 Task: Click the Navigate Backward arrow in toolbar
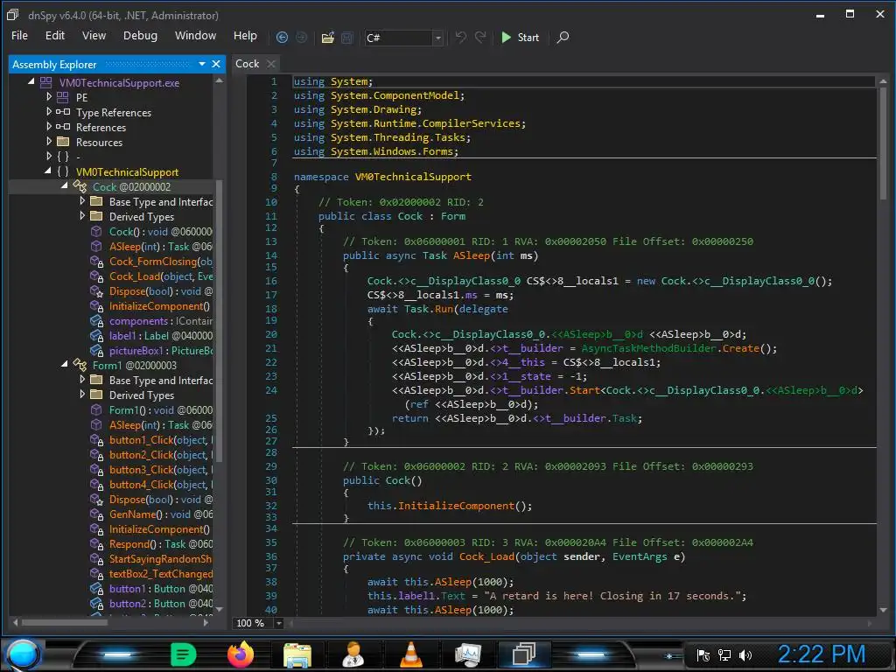[282, 38]
